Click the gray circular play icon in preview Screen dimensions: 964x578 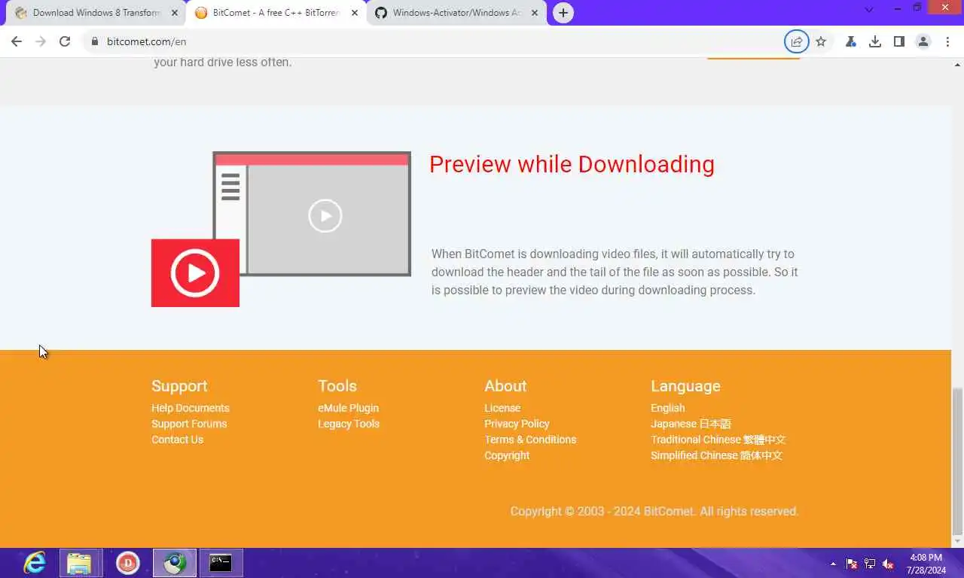325,216
